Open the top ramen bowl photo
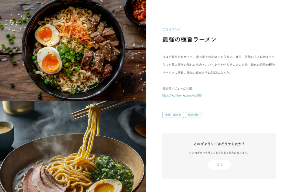 tap(73, 50)
